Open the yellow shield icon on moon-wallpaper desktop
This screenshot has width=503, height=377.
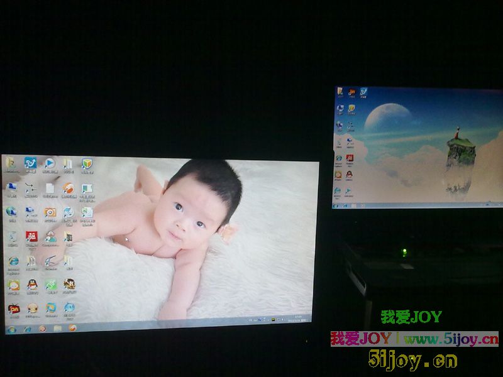(x=351, y=109)
